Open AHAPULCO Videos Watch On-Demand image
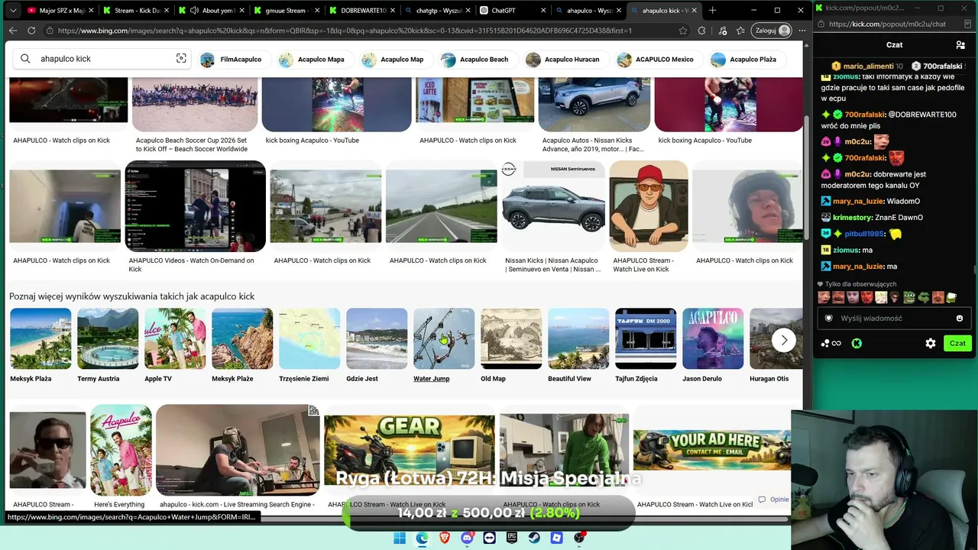 tap(196, 206)
